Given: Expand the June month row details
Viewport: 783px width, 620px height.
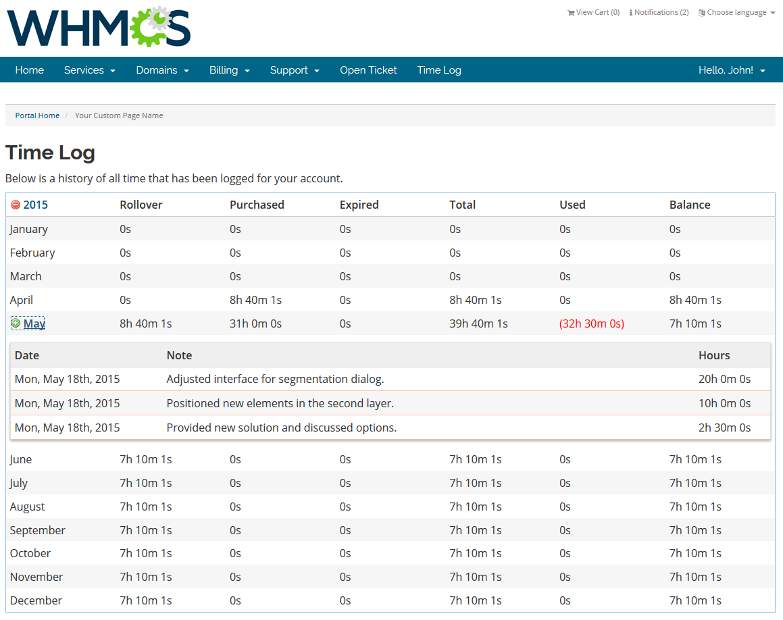Looking at the screenshot, I should pos(20,459).
